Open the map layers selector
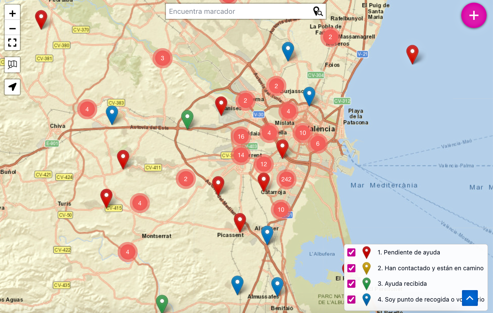This screenshot has width=493, height=313. (x=12, y=64)
